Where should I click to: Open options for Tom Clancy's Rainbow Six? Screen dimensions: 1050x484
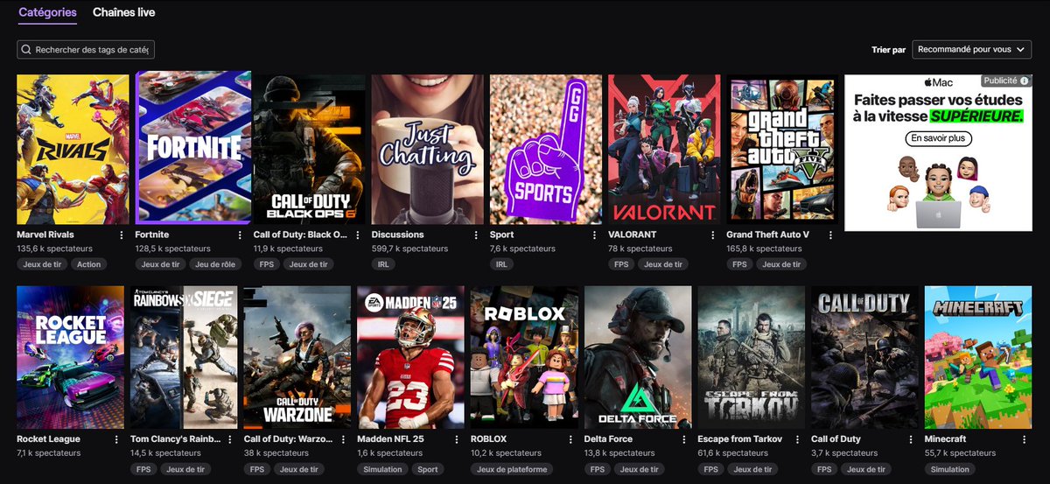(230, 439)
